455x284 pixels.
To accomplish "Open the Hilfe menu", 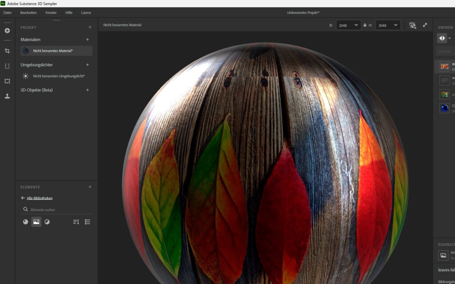I will (69, 12).
